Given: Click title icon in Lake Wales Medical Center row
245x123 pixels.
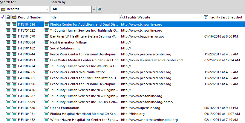Looking at the screenshot, I should coord(47,60).
